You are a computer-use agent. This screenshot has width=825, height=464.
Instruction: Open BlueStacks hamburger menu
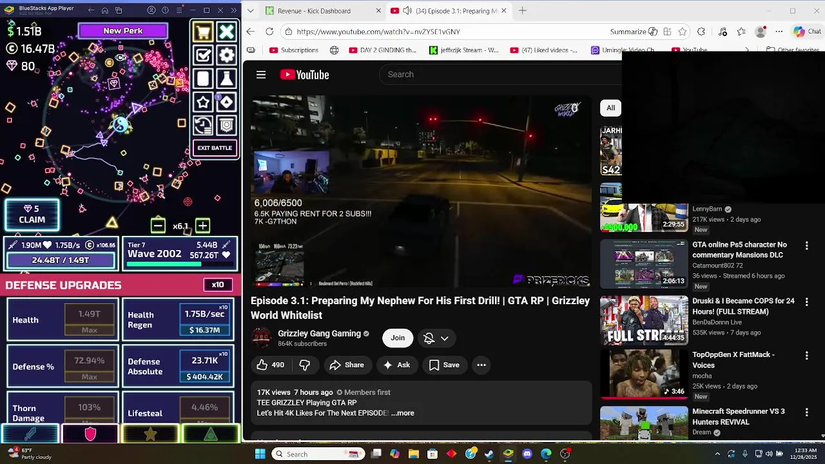coord(179,10)
